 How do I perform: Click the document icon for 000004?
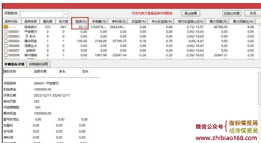[x=6, y=41]
